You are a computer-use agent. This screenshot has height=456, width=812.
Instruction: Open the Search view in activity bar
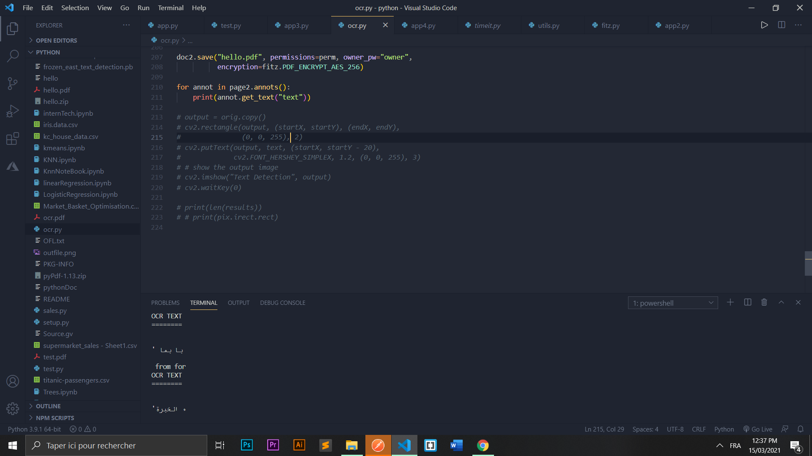[13, 55]
